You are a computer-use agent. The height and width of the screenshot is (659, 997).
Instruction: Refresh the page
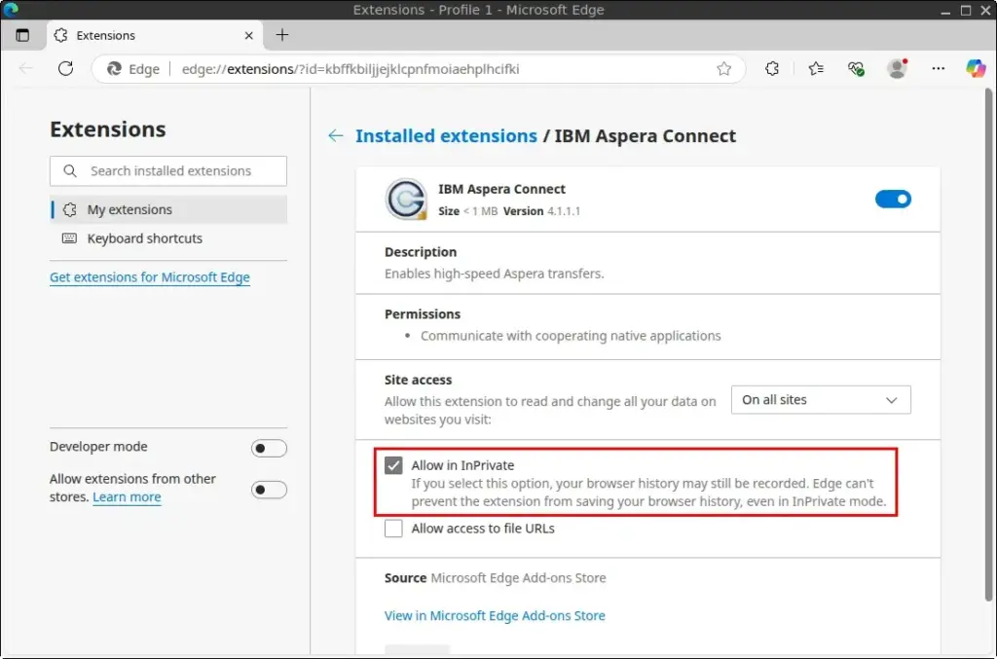point(65,69)
